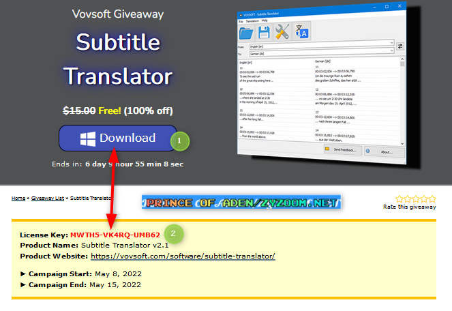The width and height of the screenshot is (452, 311).
Task: Click the Subtitle Translator title heading
Action: [118, 59]
